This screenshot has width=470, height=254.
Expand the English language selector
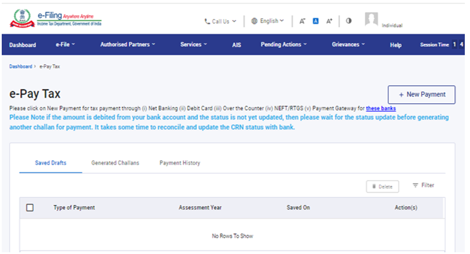(x=268, y=21)
